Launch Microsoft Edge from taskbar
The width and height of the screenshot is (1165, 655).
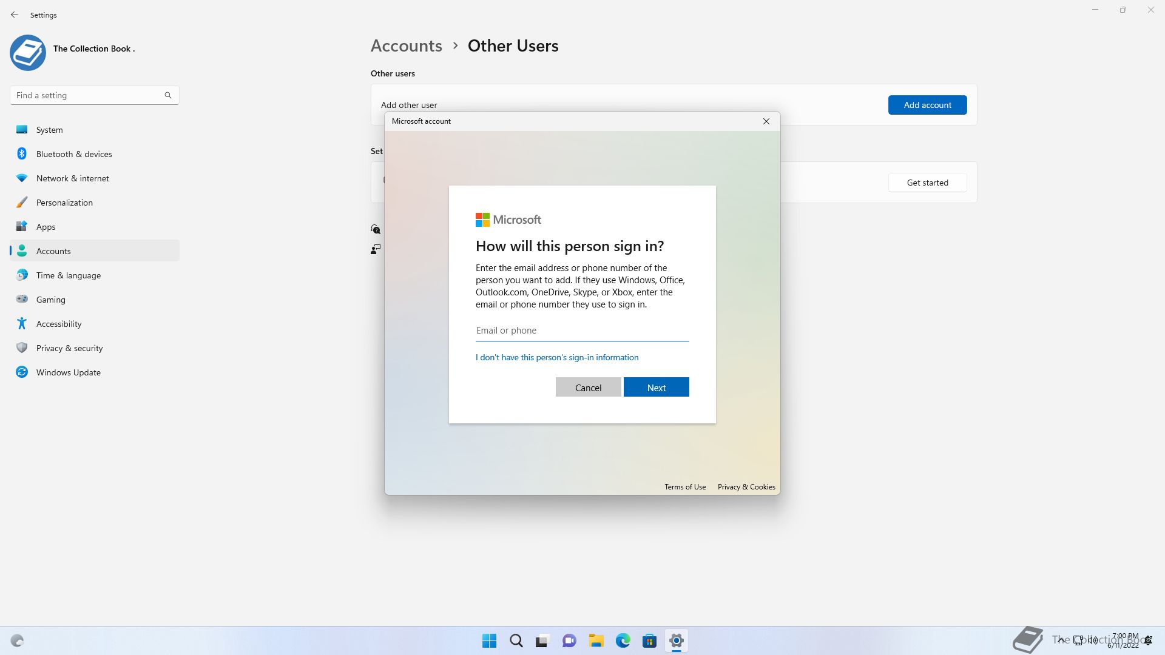(623, 640)
